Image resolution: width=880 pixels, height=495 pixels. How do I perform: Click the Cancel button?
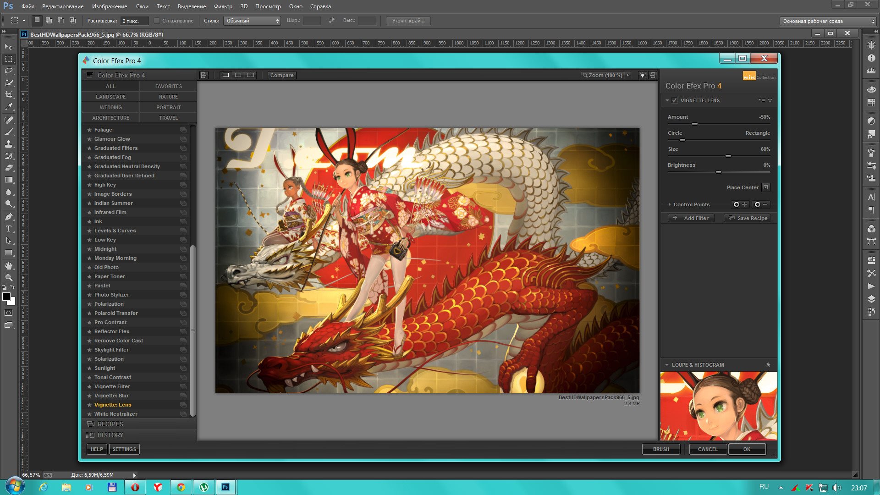point(708,449)
